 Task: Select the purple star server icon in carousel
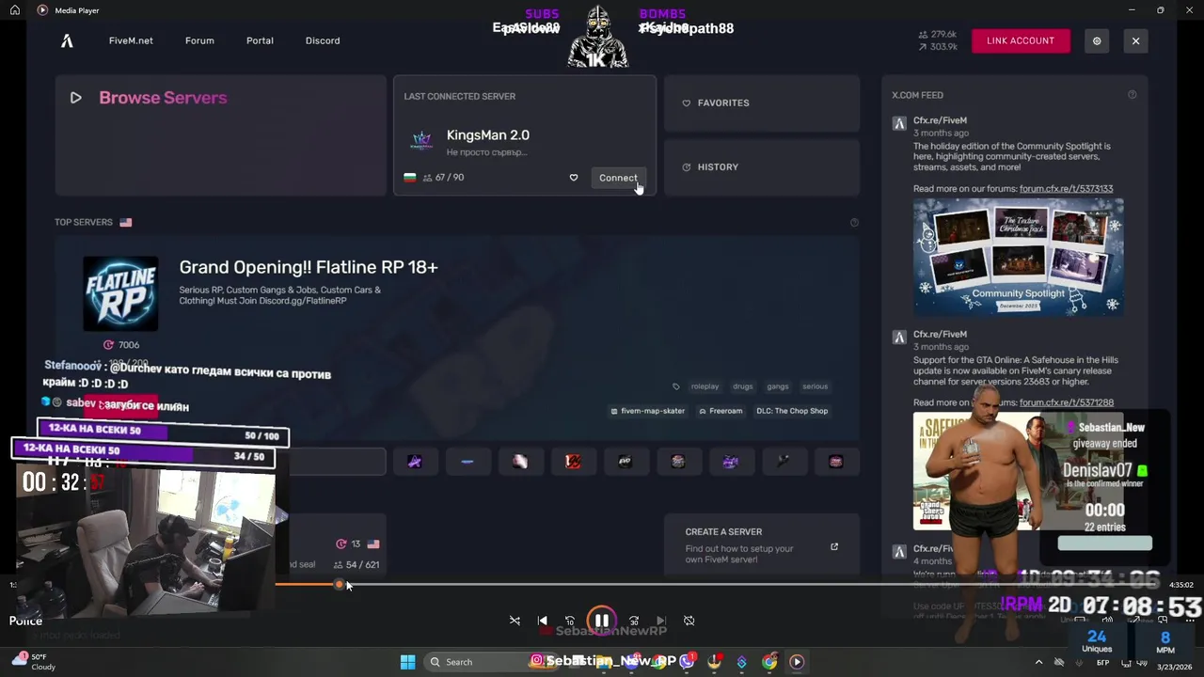[415, 462]
